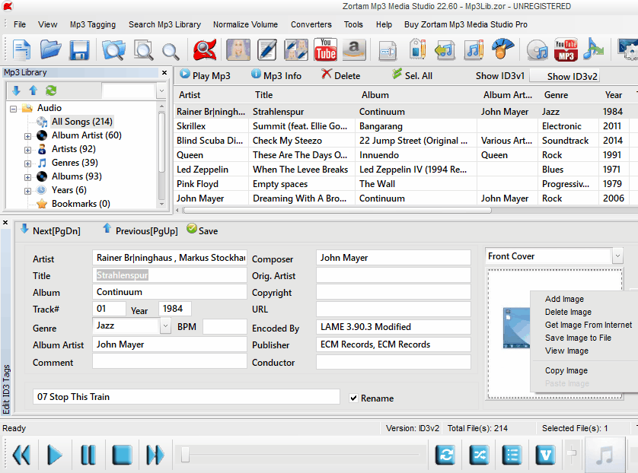This screenshot has height=473, width=638.
Task: Expand the Years (6) node
Action: 27,191
